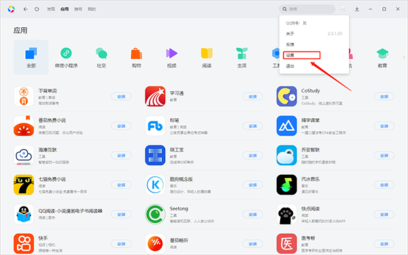The image size is (408, 255).
Task: Open the 汽水音乐 app icon
Action: (286, 185)
